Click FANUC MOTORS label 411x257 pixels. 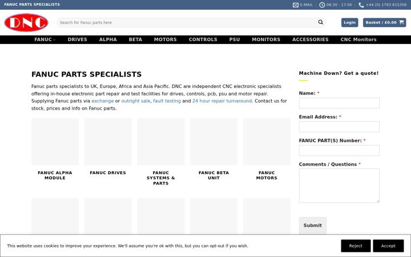point(267,175)
